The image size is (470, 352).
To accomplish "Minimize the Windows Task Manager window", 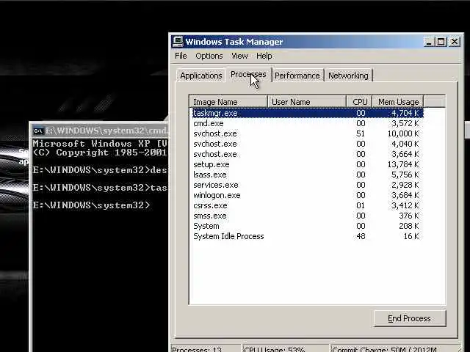I will 429,42.
